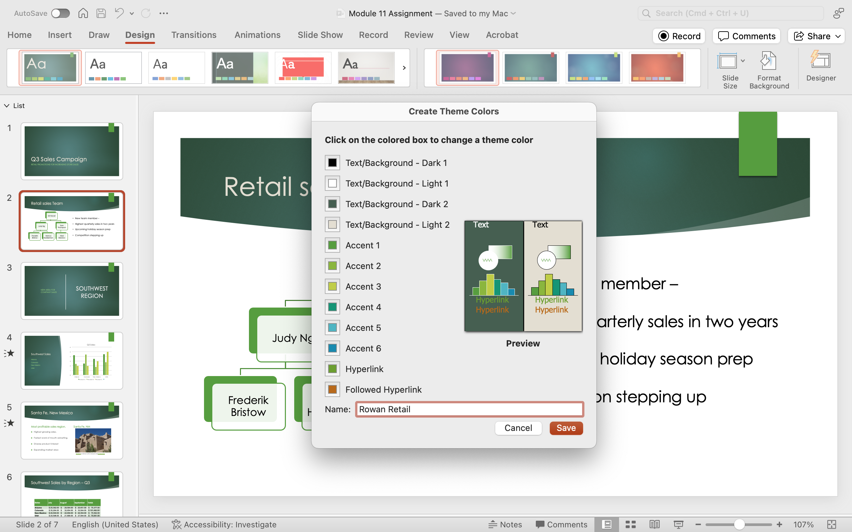Select the blue variant thumbnail
This screenshot has height=532, width=852.
click(x=594, y=67)
